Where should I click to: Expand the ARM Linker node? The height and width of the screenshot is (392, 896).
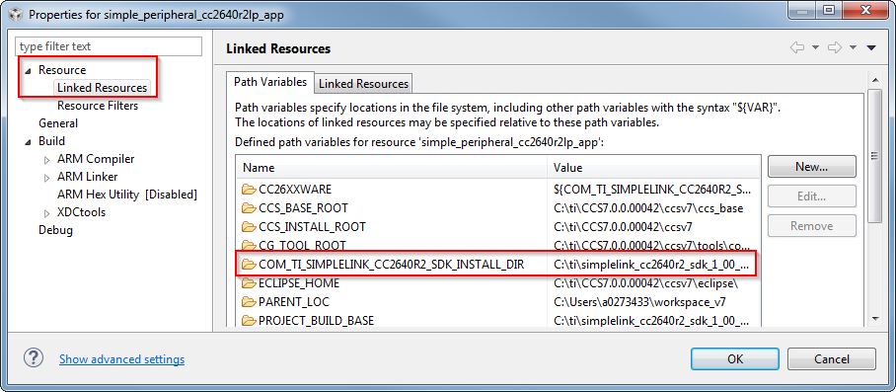click(x=46, y=177)
